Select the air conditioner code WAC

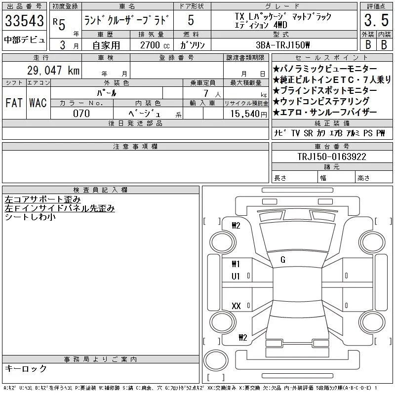38,103
